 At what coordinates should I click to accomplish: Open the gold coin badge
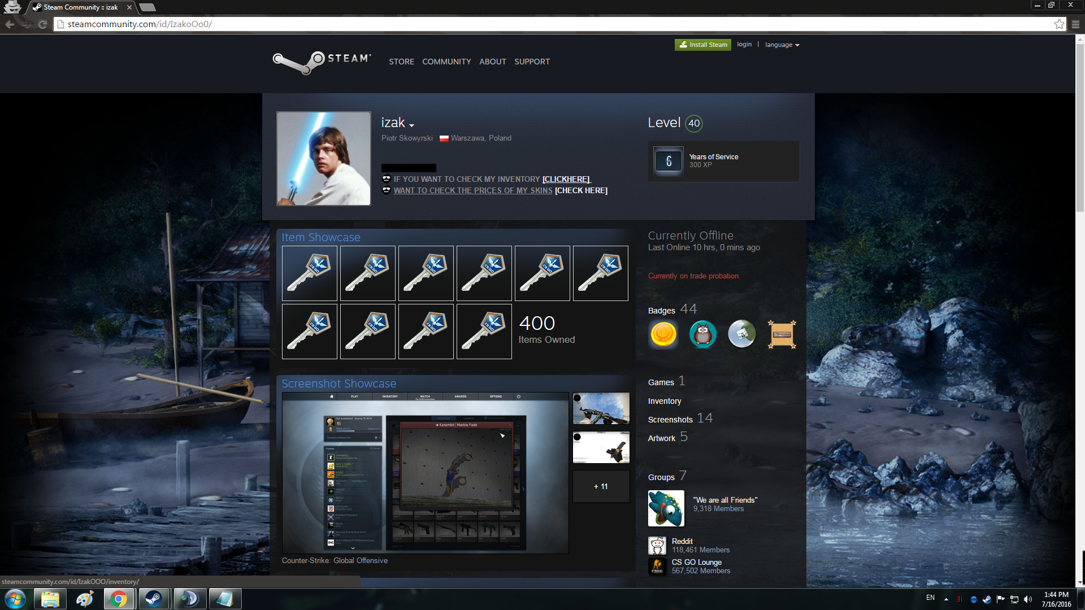coord(663,334)
